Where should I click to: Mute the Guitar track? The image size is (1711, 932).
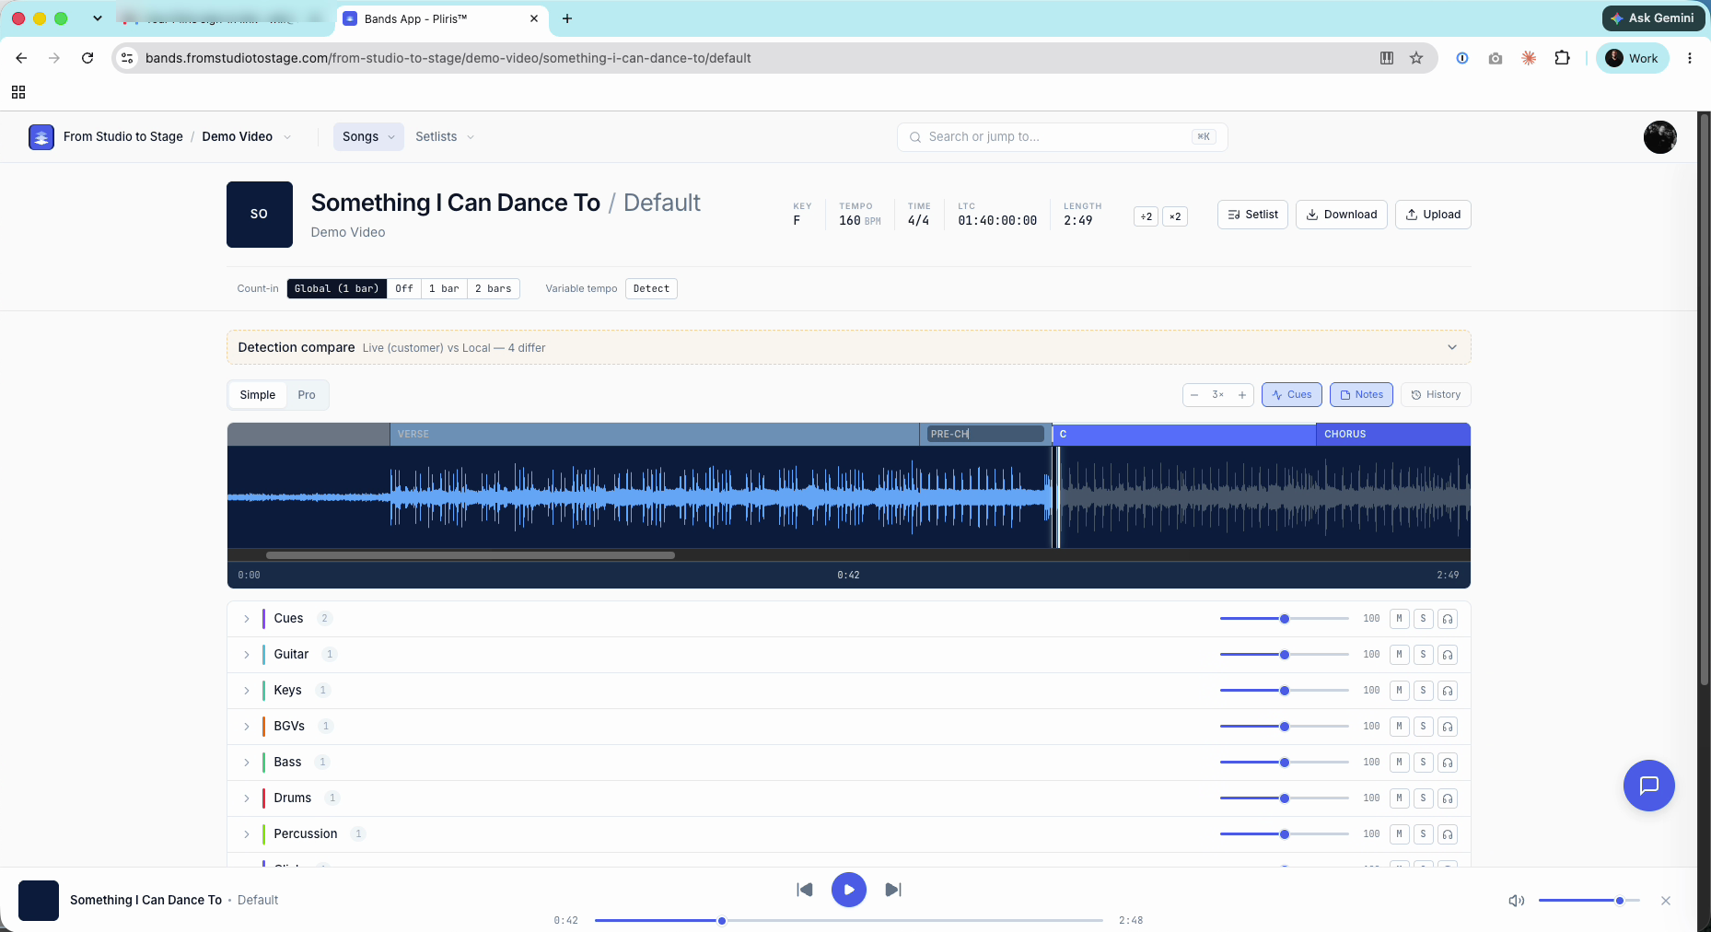click(1400, 655)
